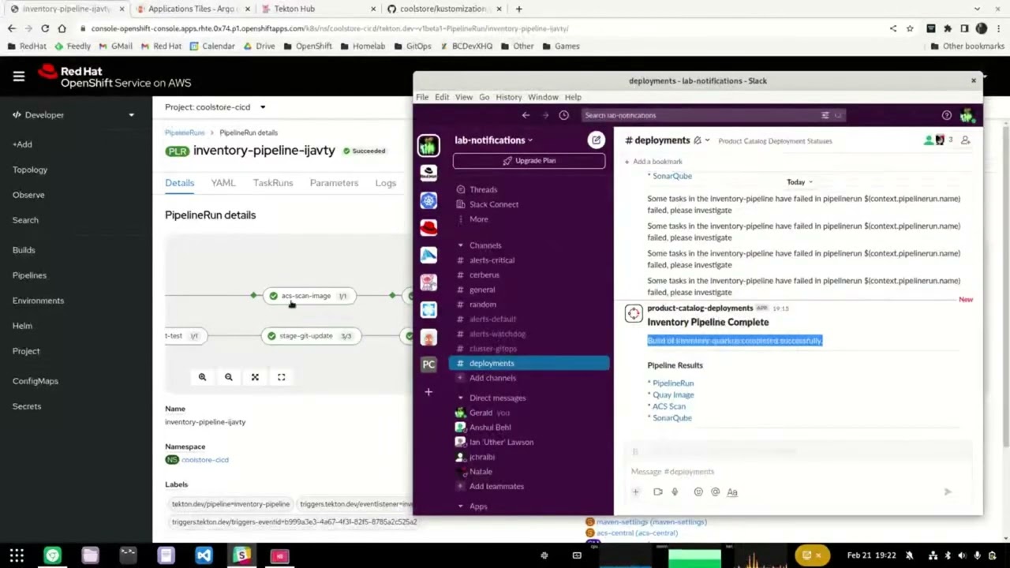Open Slack Window menu
The height and width of the screenshot is (568, 1010).
click(x=543, y=97)
